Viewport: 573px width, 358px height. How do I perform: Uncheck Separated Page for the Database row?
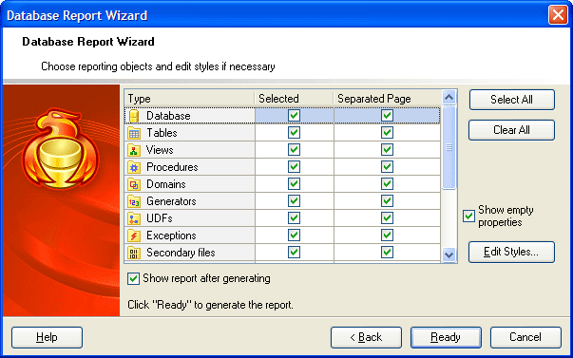(x=387, y=116)
